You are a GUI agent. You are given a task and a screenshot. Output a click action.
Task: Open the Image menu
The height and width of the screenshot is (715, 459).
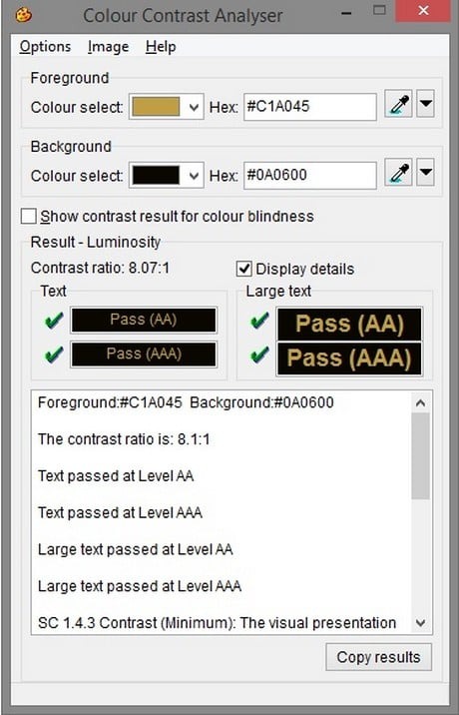(108, 47)
